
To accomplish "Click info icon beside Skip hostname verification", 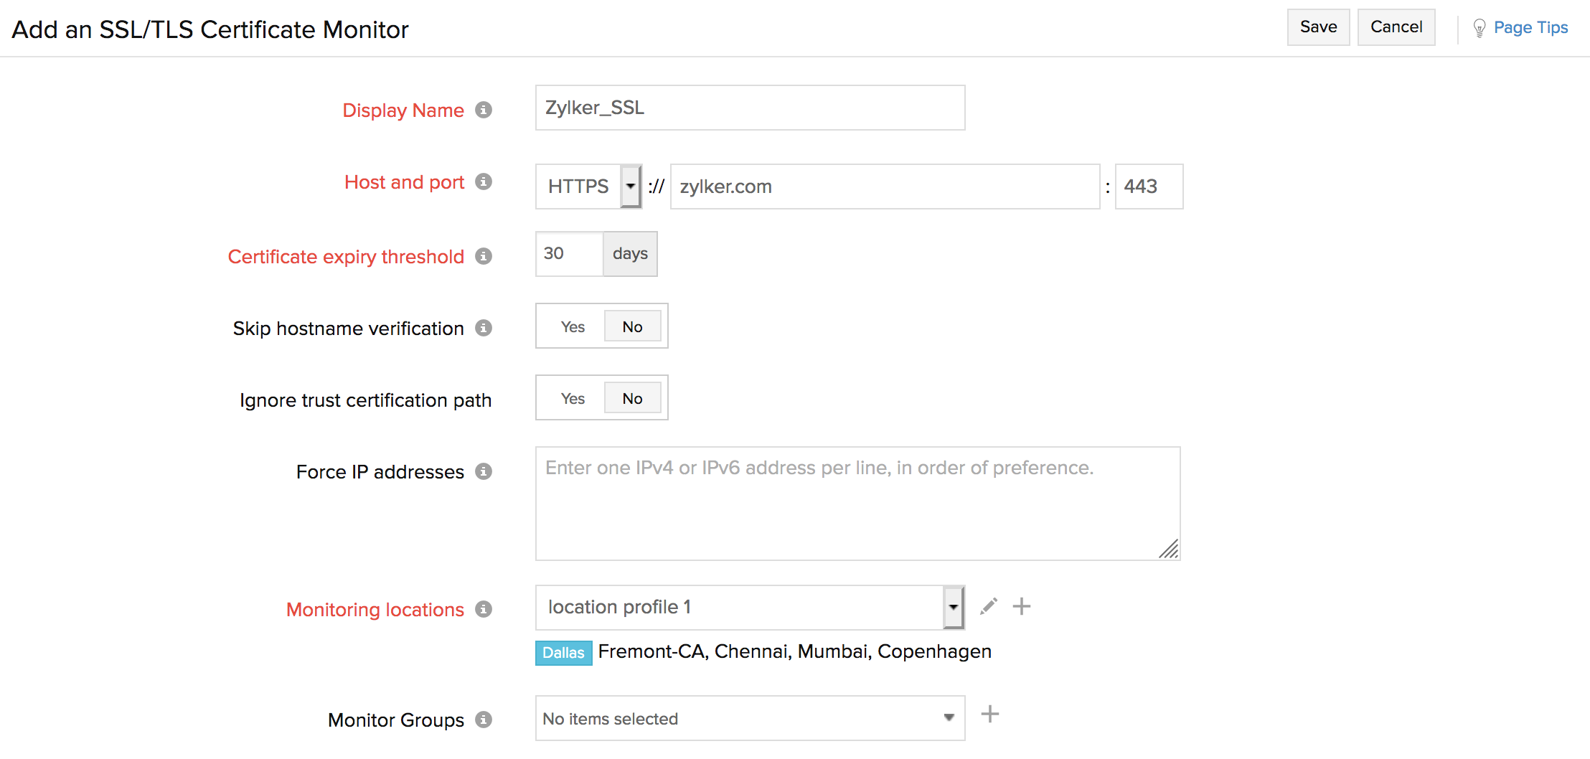I will 484,328.
